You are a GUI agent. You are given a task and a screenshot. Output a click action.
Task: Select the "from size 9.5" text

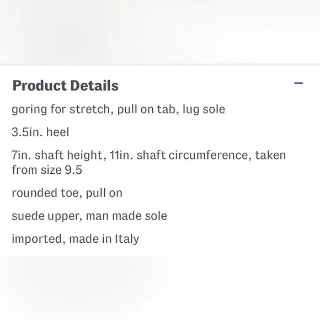pyautogui.click(x=47, y=170)
